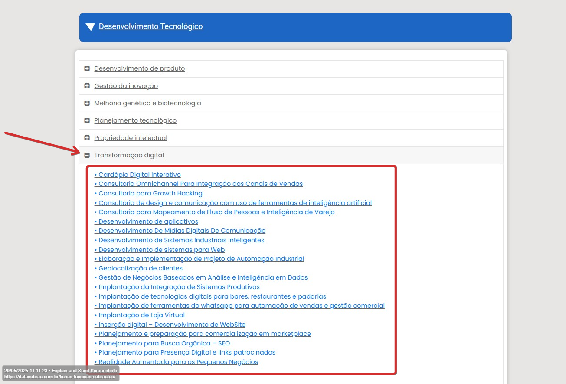
Task: Select Desenvolvimento de sistemas para Web link
Action: click(x=160, y=250)
